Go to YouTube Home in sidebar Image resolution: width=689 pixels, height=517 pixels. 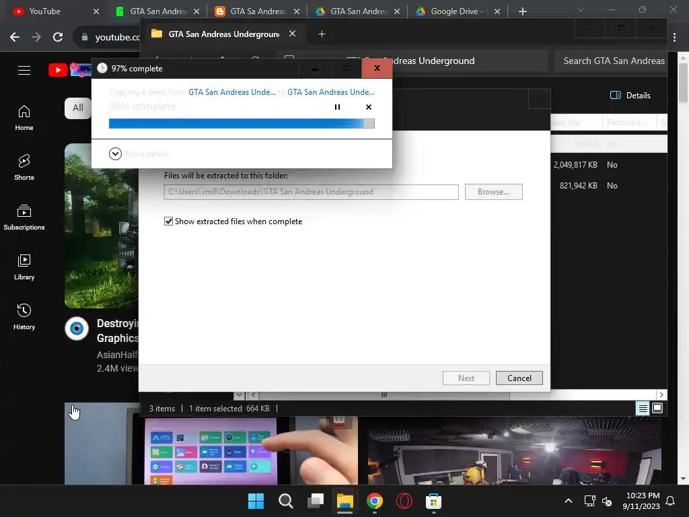[24, 118]
